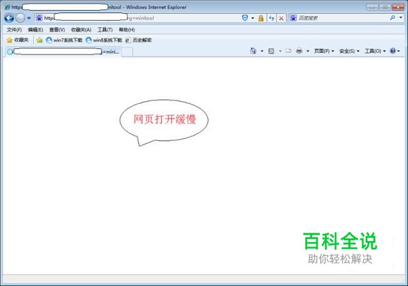Click the blue shield icon in address bar

[x=245, y=18]
